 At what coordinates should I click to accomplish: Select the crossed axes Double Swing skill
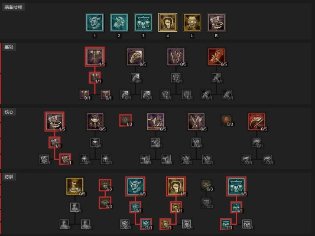[x=196, y=122]
